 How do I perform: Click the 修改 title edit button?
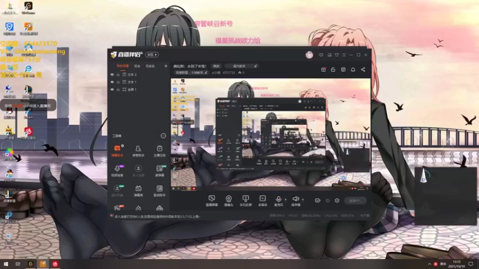(216, 66)
